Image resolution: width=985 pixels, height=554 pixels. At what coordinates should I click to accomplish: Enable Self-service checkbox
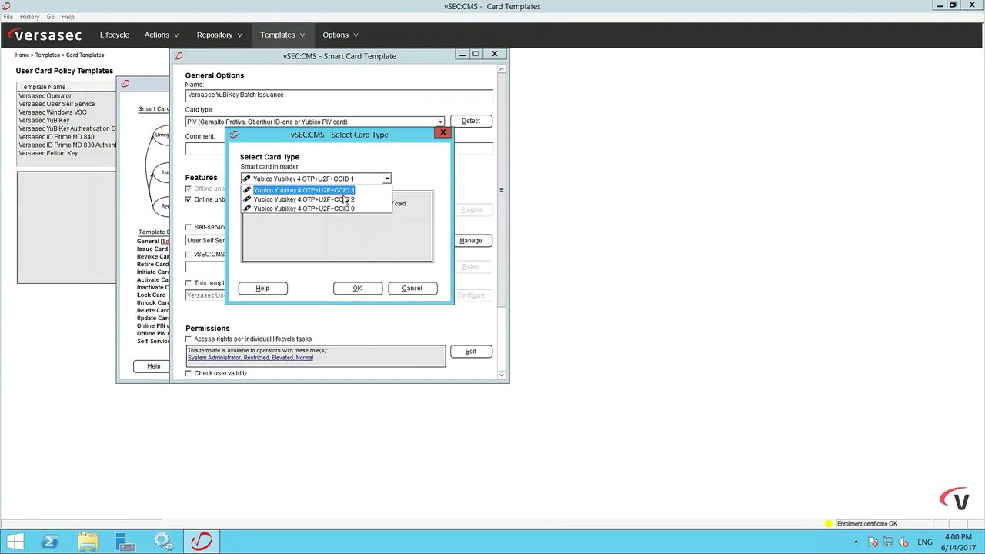tap(189, 227)
